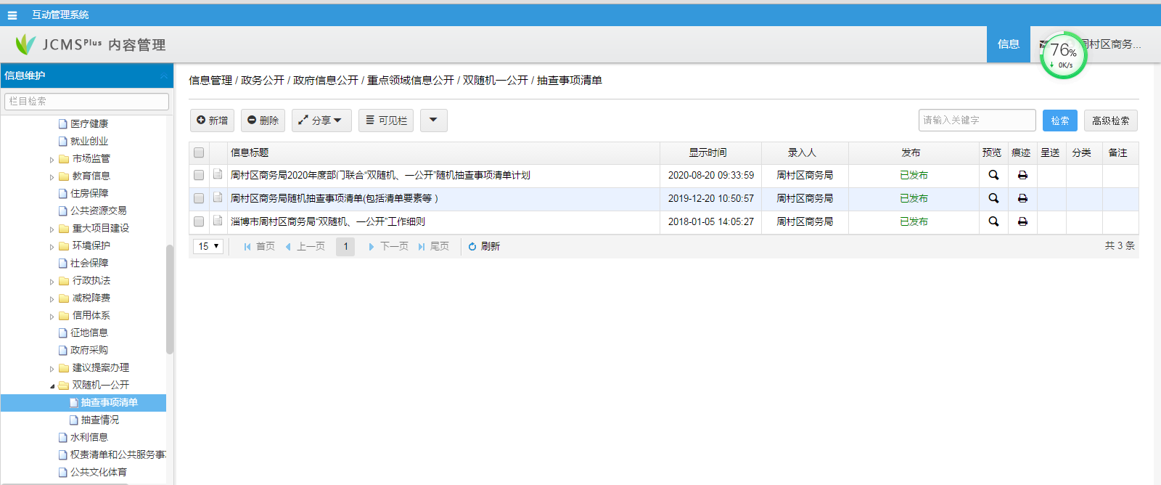
Task: Preview the 2019-12-20 row with magnifier icon
Action: point(993,198)
